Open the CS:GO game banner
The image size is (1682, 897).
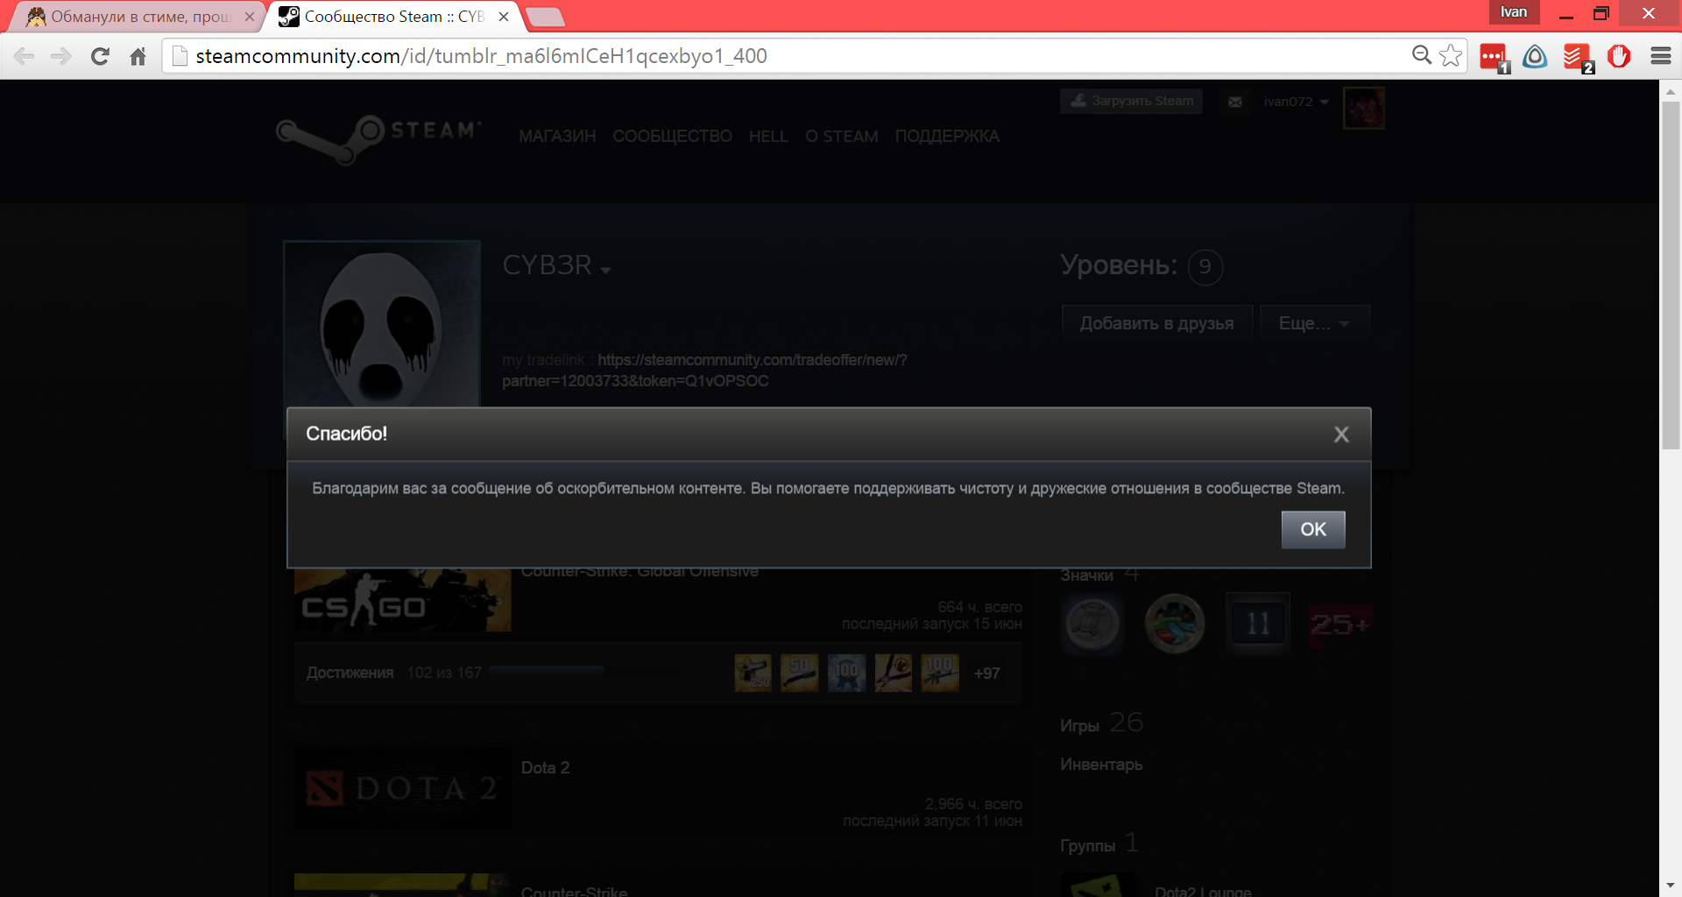402,600
